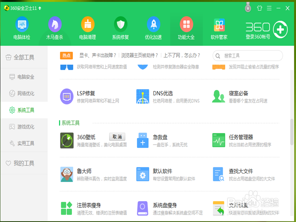Select 游戏优化 sidebar category
296x222 pixels.
click(x=24, y=127)
